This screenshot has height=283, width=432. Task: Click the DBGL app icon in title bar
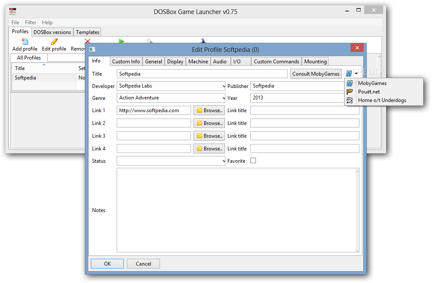point(13,11)
